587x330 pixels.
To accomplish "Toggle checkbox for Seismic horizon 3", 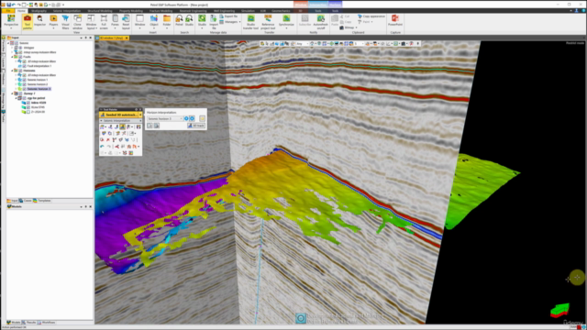I will pos(25,89).
